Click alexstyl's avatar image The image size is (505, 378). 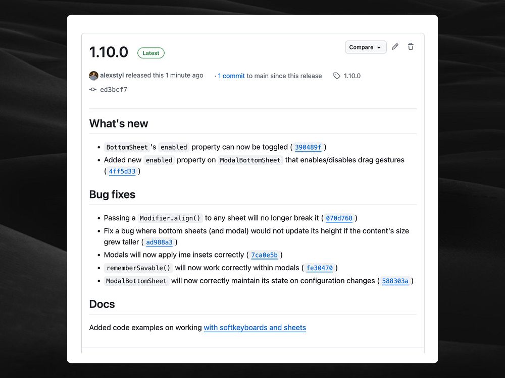tap(94, 76)
